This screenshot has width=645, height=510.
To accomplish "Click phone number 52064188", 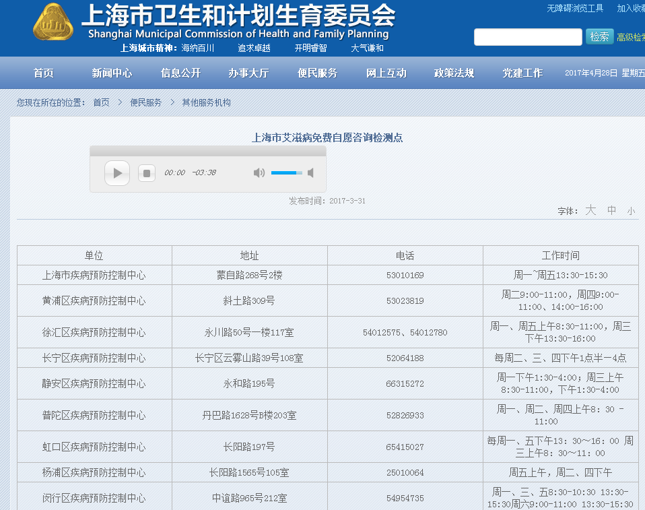I will coord(405,358).
